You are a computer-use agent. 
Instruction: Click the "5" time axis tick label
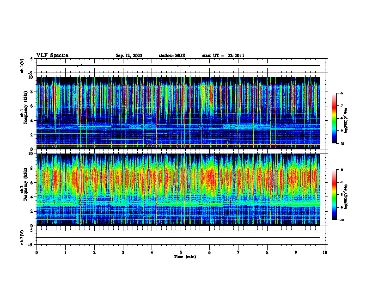181,252
